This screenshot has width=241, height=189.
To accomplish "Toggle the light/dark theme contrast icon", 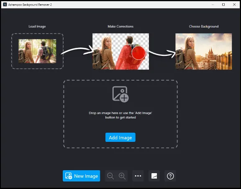I will tap(154, 176).
